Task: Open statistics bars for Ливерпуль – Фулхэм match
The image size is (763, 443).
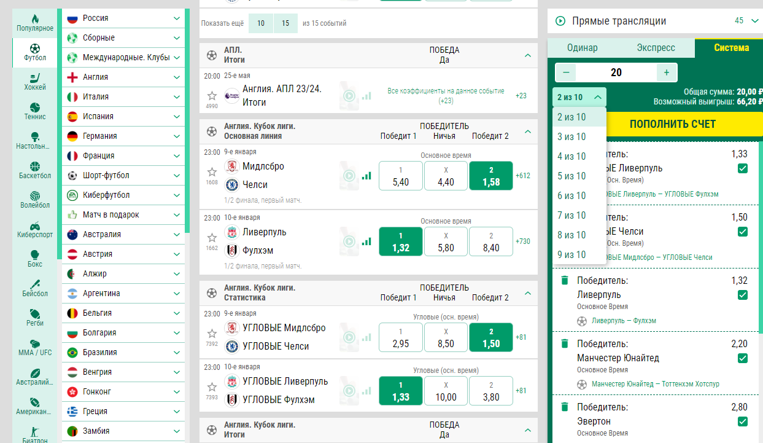Action: coord(366,241)
